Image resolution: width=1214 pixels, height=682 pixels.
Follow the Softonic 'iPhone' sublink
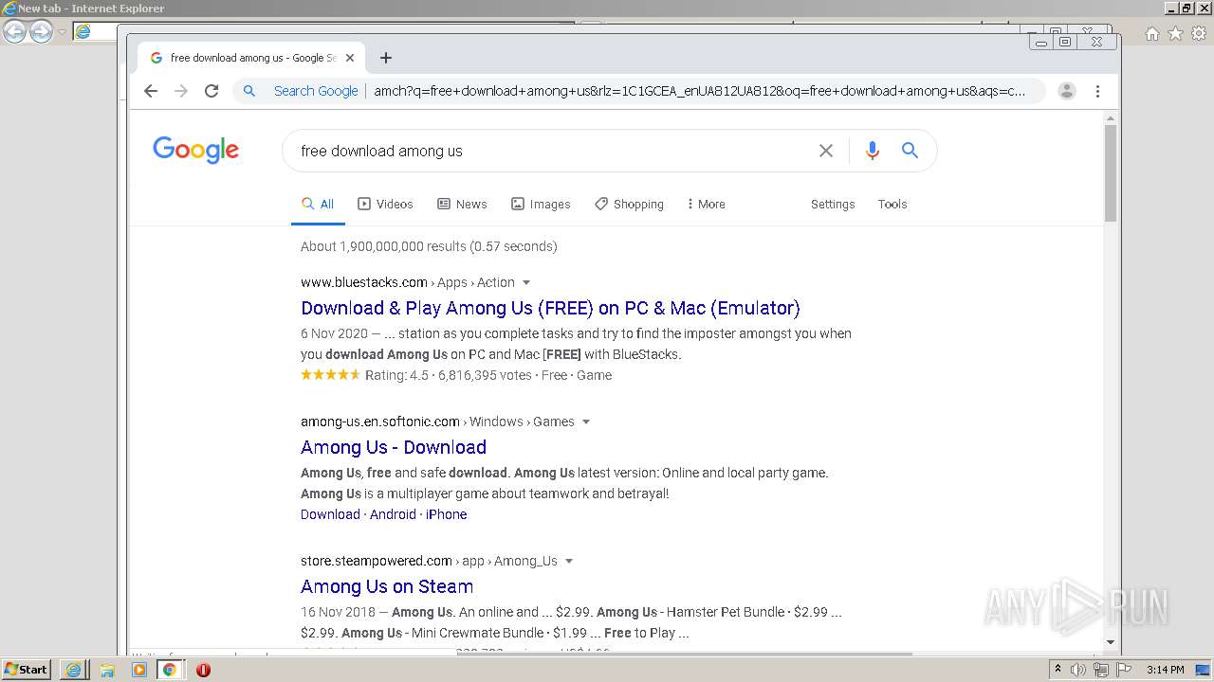[446, 514]
